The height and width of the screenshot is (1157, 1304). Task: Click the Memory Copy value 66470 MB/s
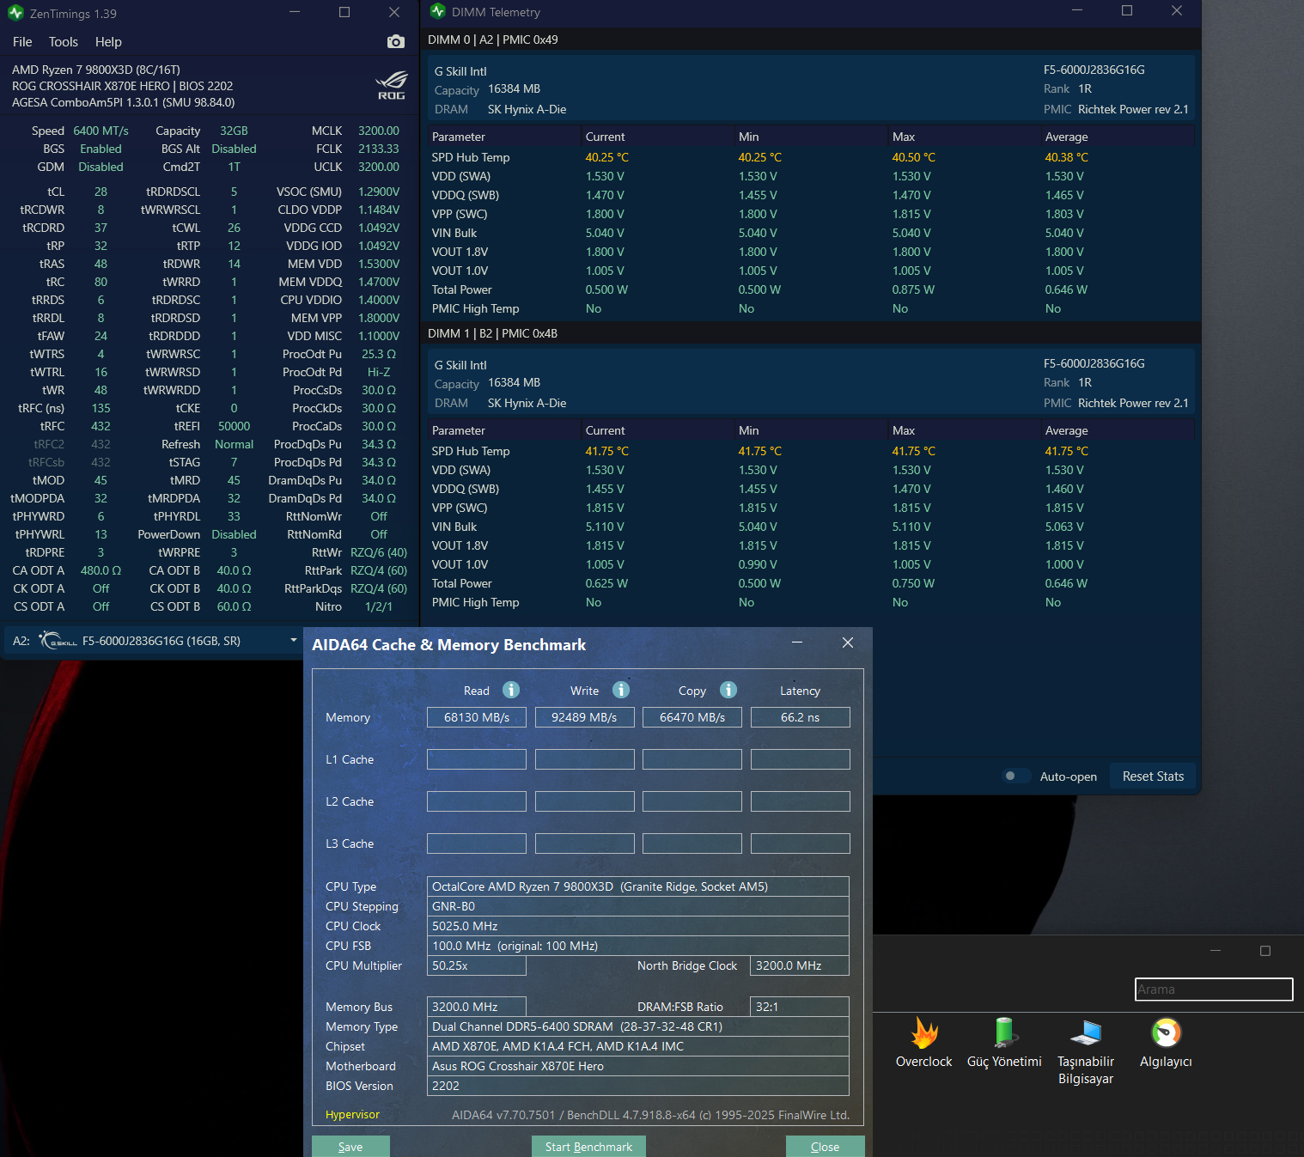click(x=692, y=717)
